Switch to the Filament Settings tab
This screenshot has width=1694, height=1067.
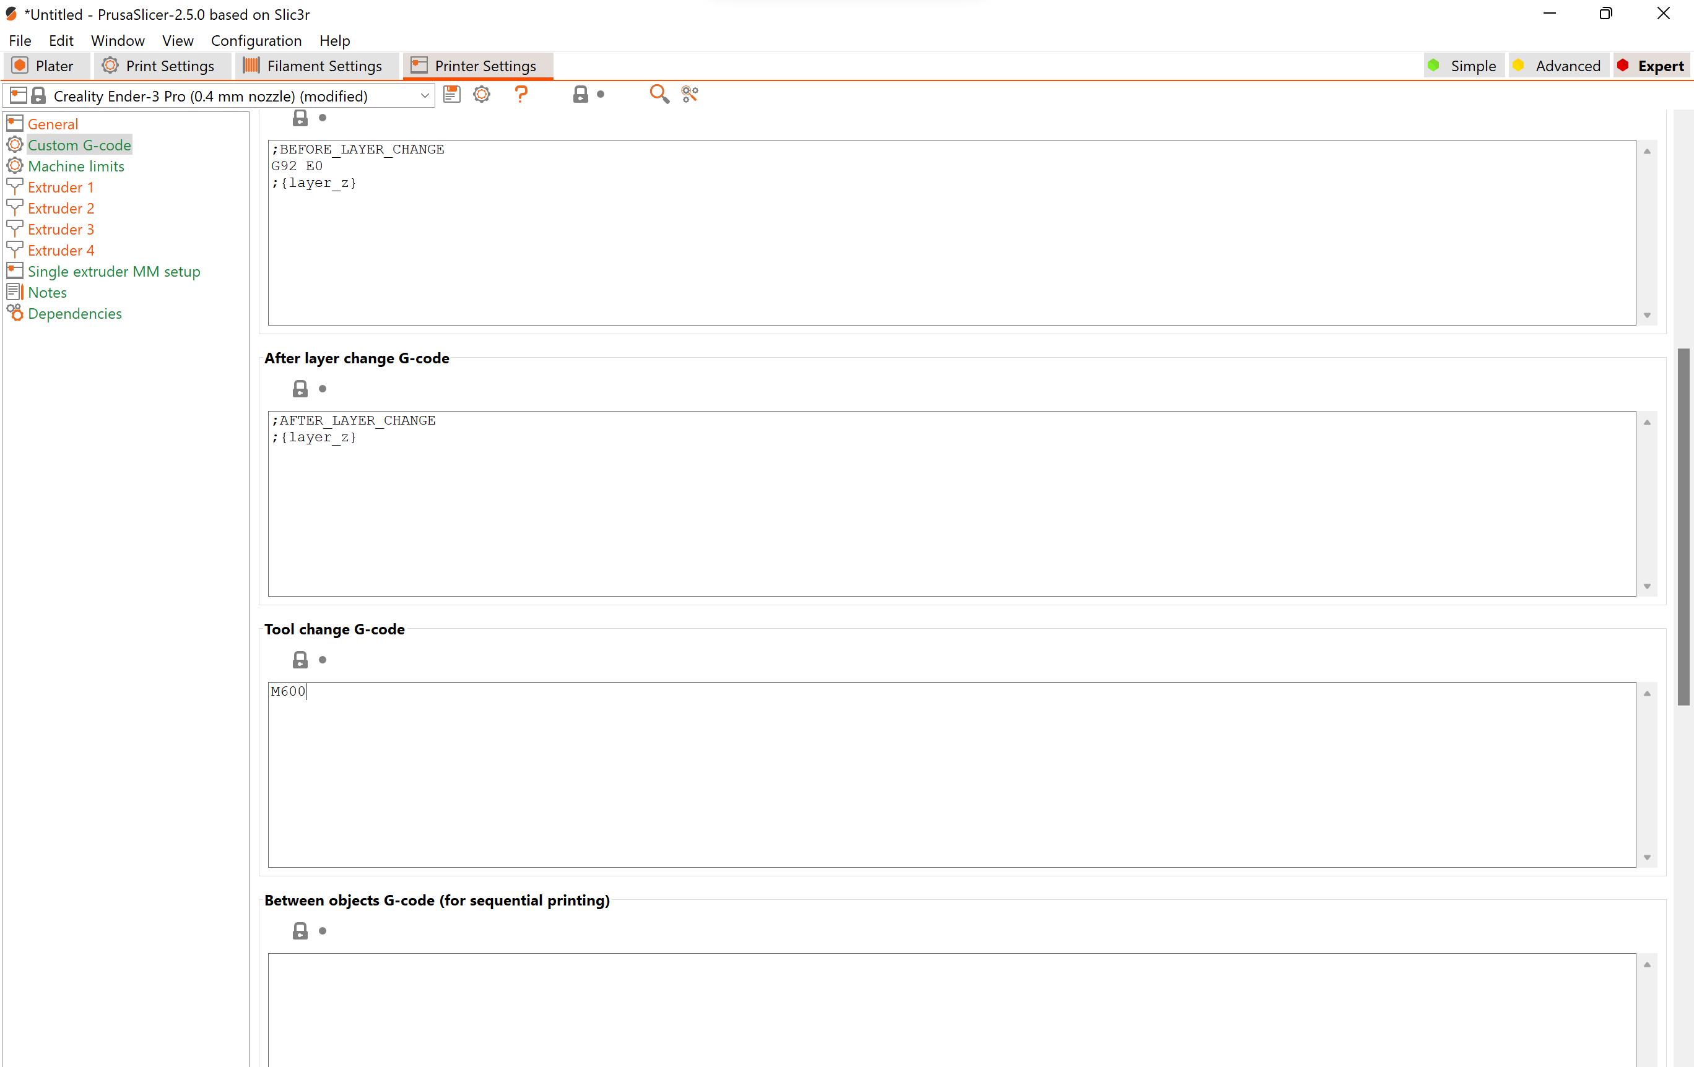pyautogui.click(x=313, y=66)
